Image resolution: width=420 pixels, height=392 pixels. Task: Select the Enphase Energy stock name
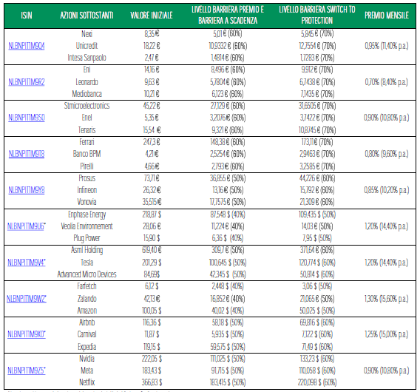point(87,214)
